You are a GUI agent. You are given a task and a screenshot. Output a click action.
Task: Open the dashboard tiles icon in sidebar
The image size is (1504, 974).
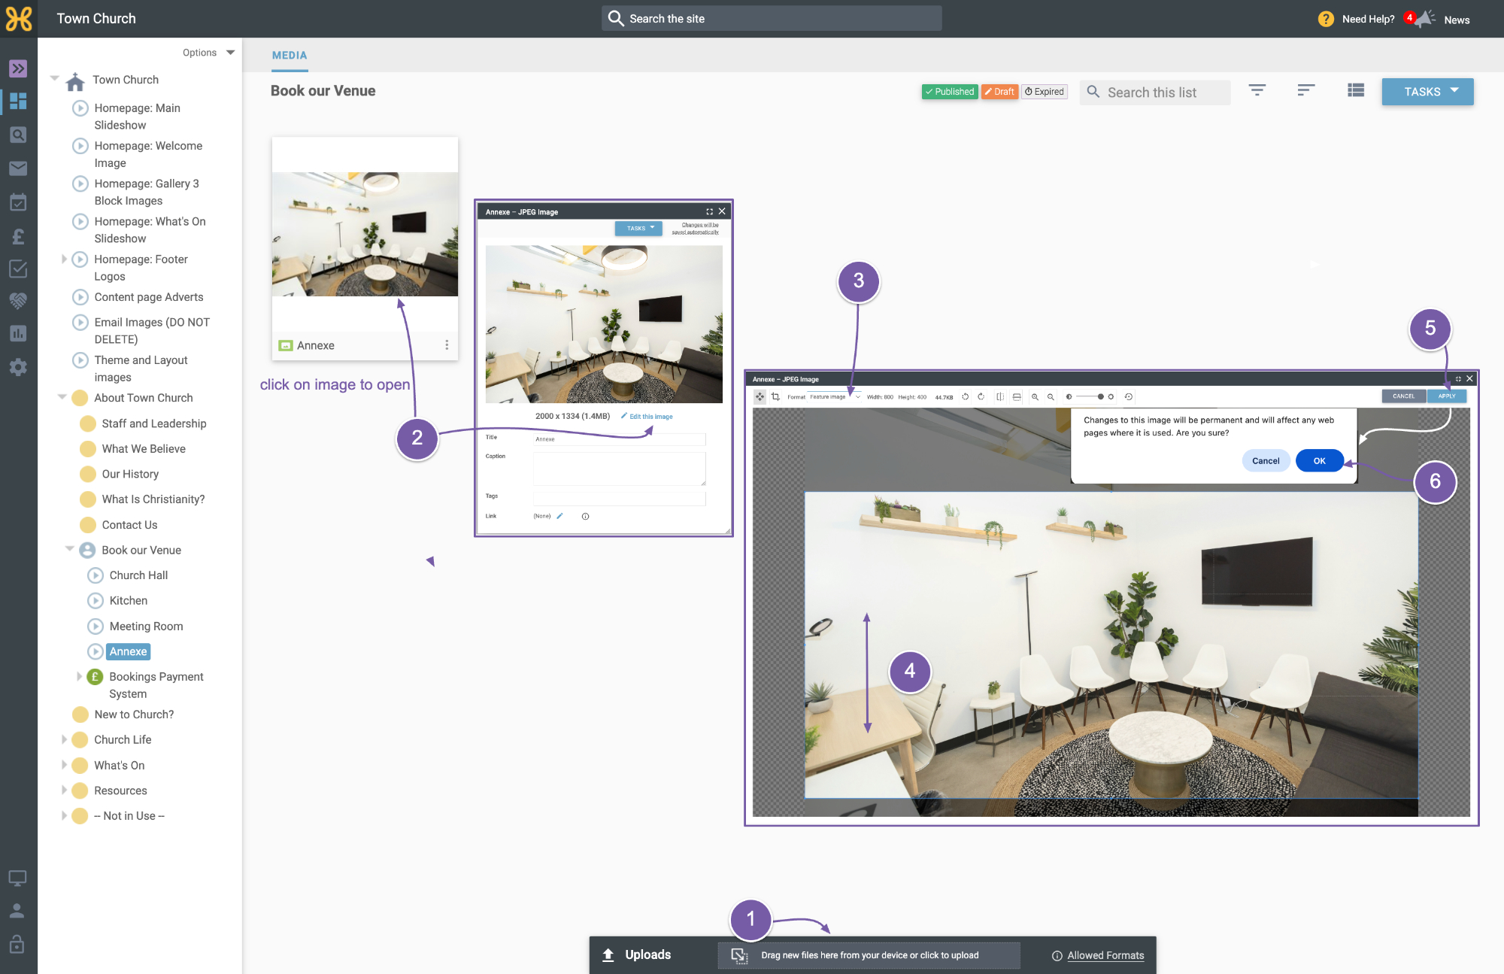[x=18, y=101]
